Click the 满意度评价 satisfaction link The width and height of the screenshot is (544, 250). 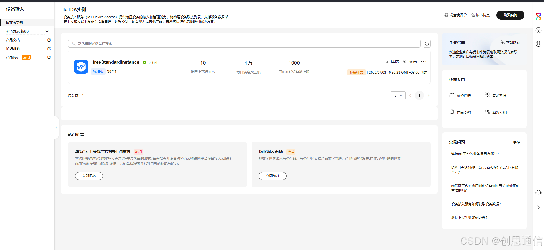point(456,15)
